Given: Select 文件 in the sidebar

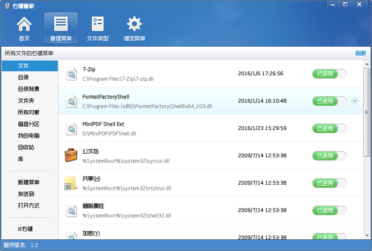Looking at the screenshot, I should coord(30,66).
